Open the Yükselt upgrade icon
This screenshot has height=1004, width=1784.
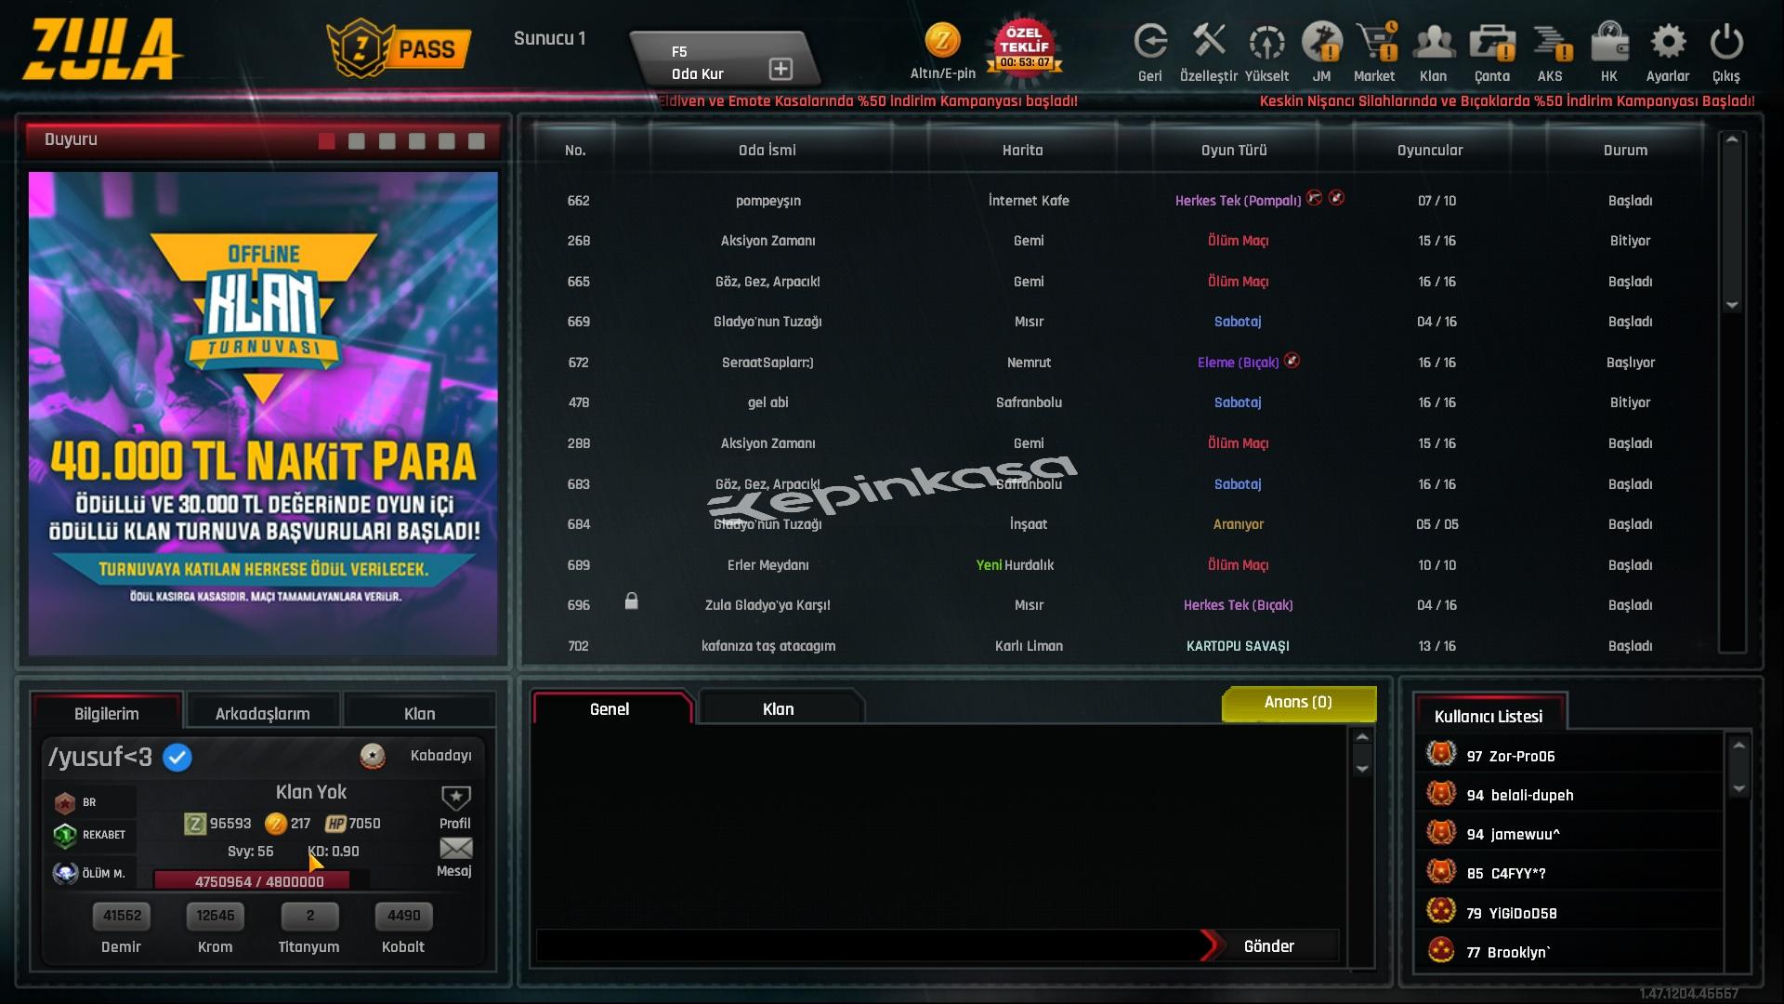pyautogui.click(x=1266, y=42)
